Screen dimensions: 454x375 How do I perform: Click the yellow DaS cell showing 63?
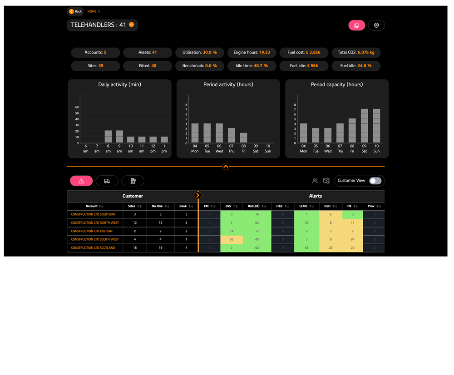coord(232,239)
